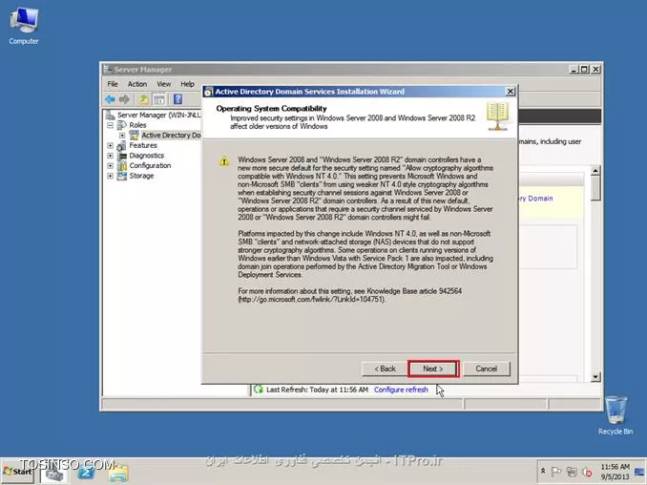Click the Configure refresh link

[x=401, y=390]
